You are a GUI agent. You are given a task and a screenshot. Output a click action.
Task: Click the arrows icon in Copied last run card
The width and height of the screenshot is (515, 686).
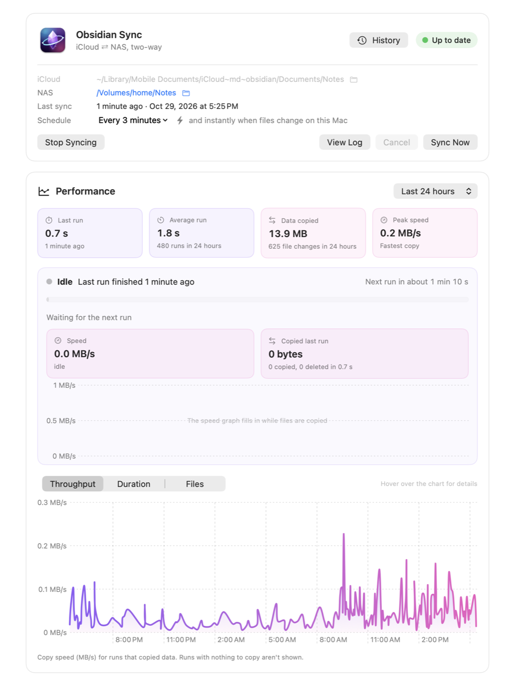pyautogui.click(x=272, y=341)
